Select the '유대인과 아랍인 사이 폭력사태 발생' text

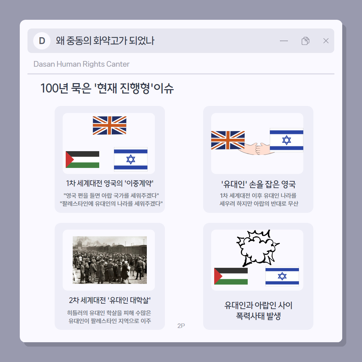pyautogui.click(x=258, y=310)
